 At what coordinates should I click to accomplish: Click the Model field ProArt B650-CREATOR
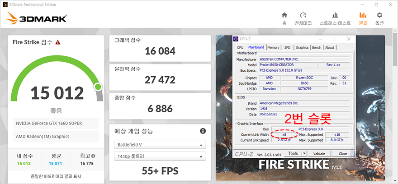tap(288, 65)
